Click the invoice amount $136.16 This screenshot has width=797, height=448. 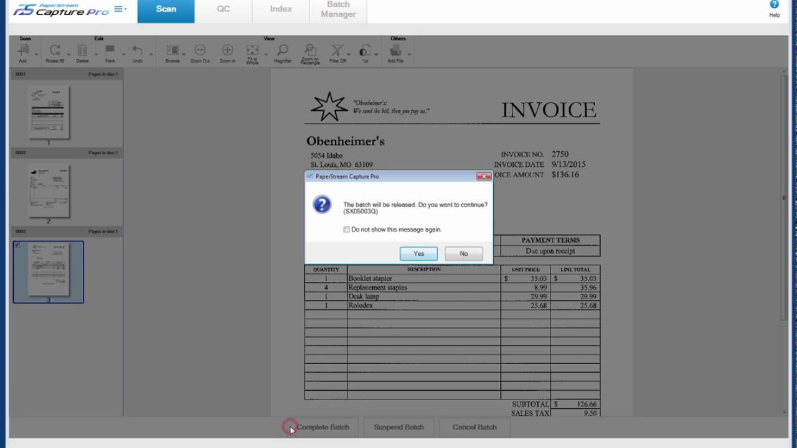tap(565, 175)
